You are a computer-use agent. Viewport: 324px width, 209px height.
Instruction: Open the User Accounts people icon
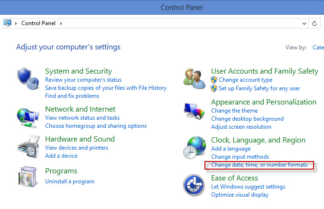(x=194, y=80)
